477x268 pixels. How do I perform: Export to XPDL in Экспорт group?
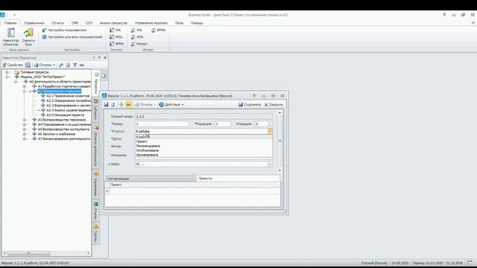116,36
